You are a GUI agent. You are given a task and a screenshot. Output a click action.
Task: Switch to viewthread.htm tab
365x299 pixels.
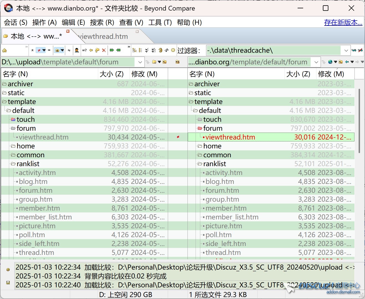[103, 36]
